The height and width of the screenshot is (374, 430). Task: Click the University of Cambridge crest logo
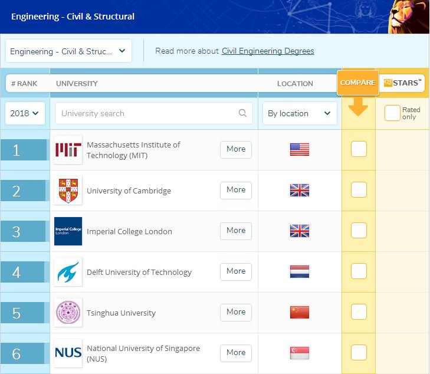(68, 191)
